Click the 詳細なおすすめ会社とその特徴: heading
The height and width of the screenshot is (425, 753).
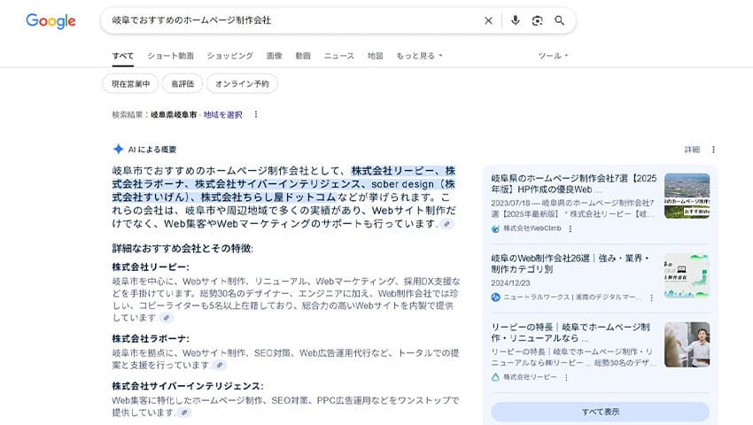click(x=182, y=248)
